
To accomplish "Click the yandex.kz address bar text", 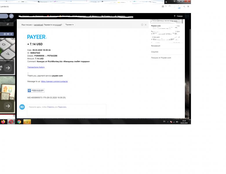I will [4, 6].
